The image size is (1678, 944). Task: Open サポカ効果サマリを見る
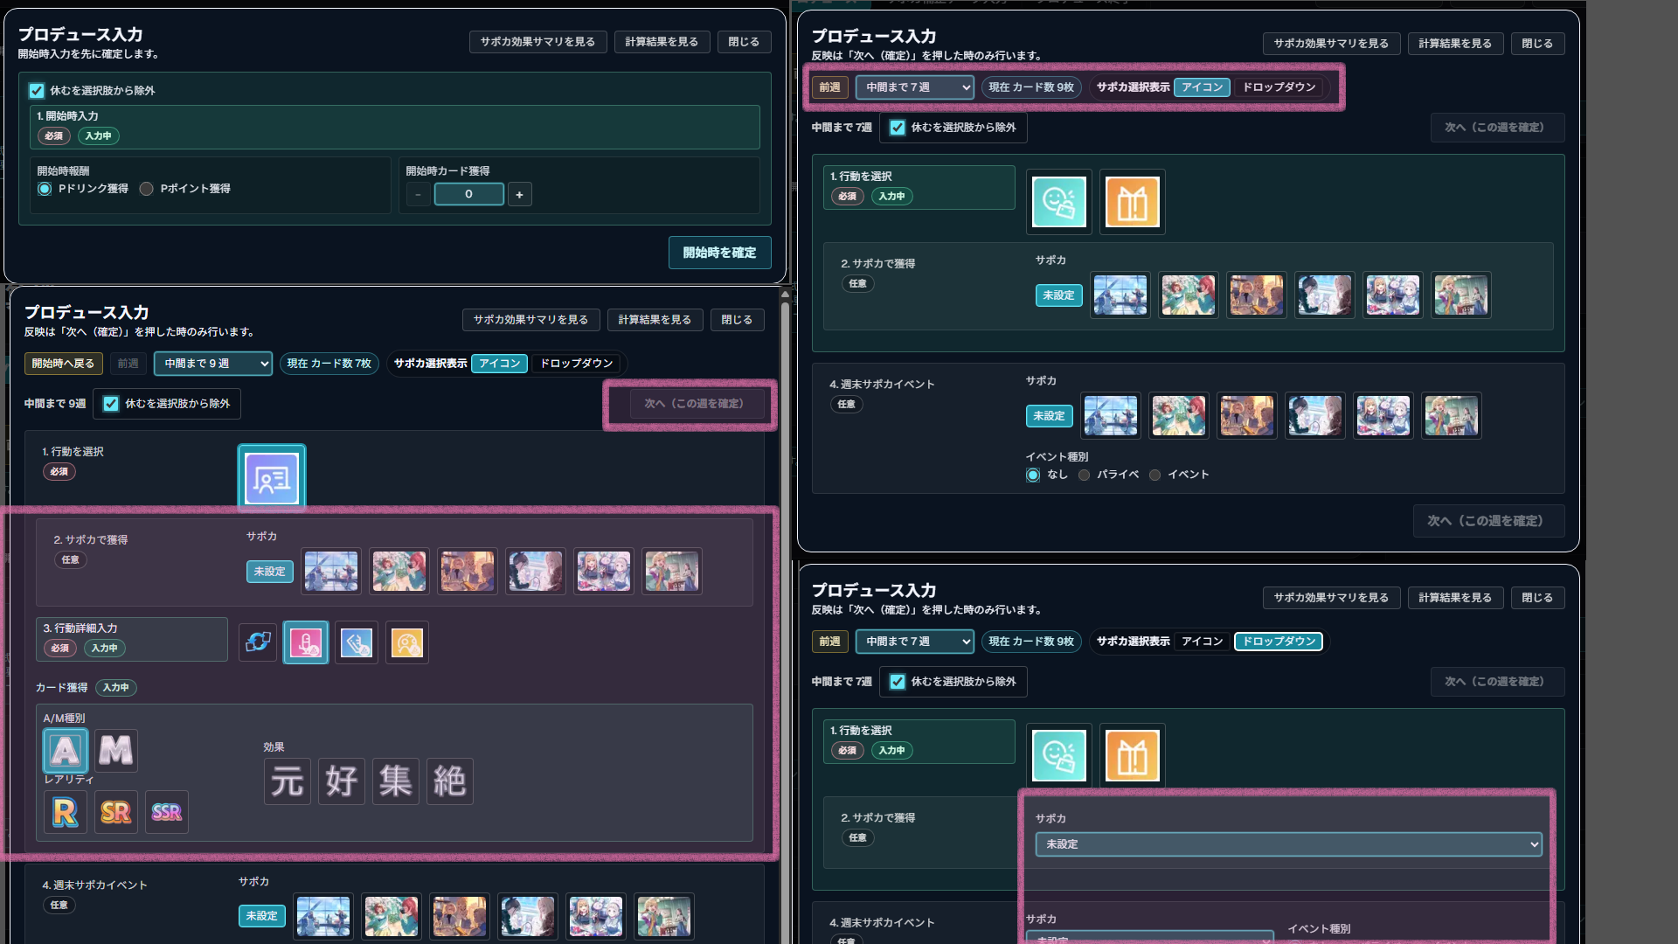click(x=537, y=41)
